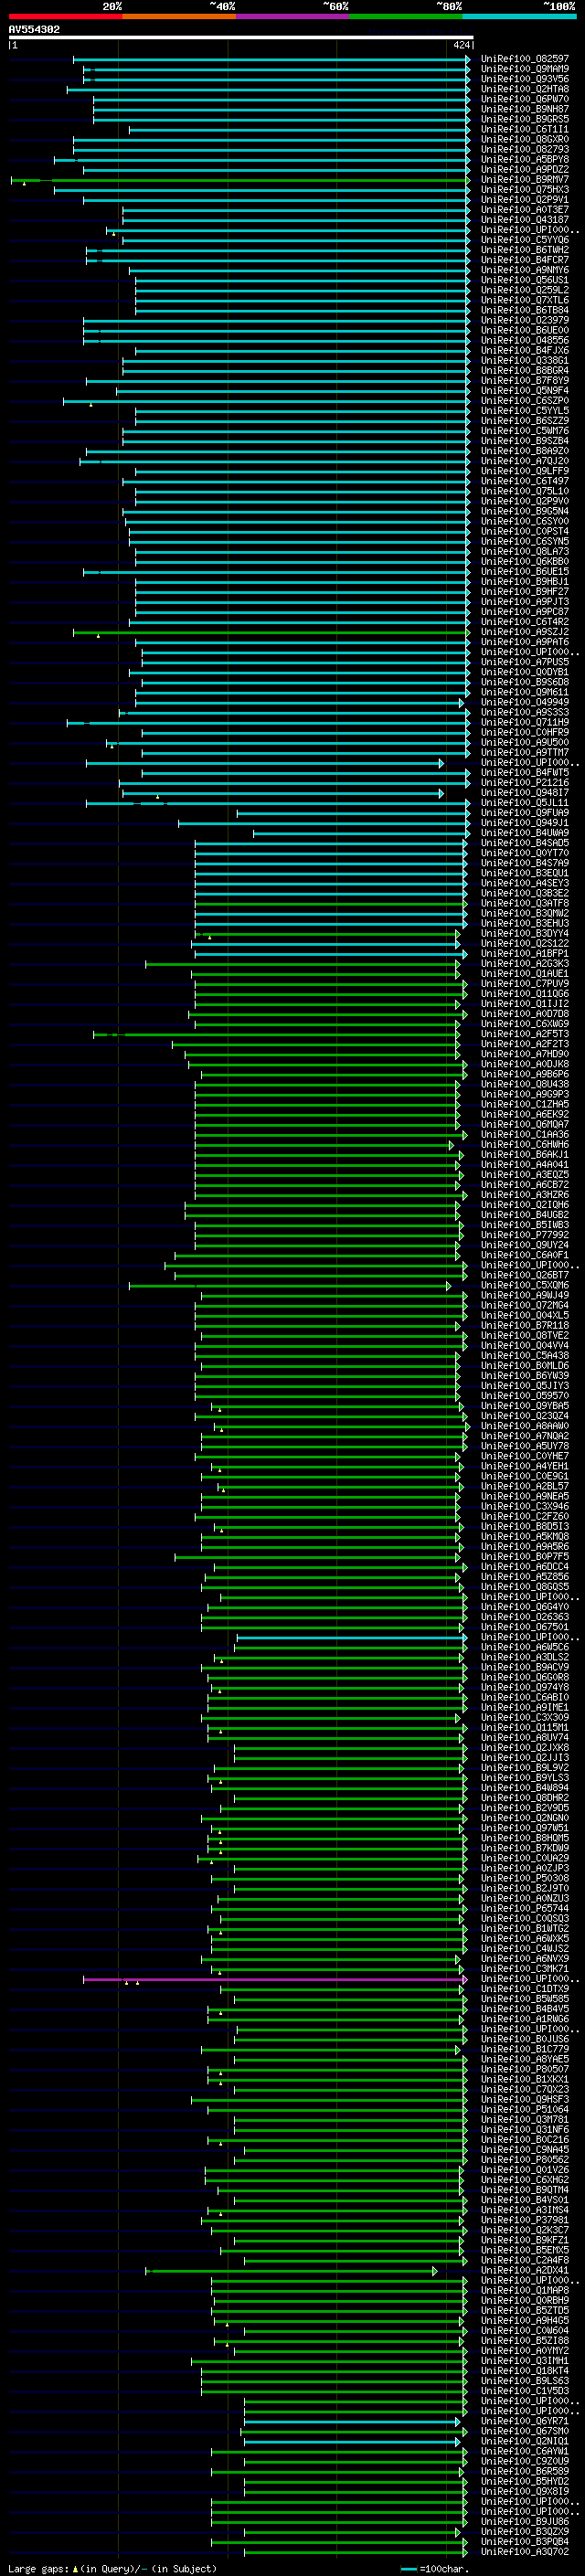Select the hit label UniRef100_B5HYD2
Viewport: 585px width, 2576px height.
coord(525,2481)
